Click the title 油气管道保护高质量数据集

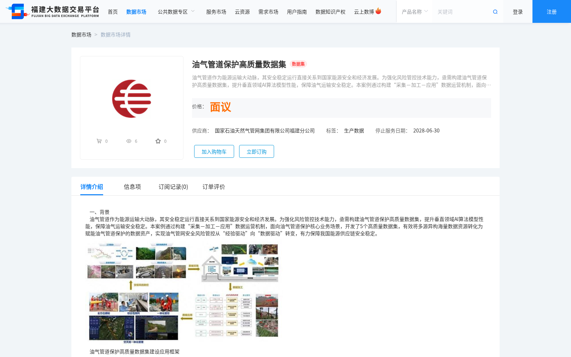pyautogui.click(x=239, y=64)
